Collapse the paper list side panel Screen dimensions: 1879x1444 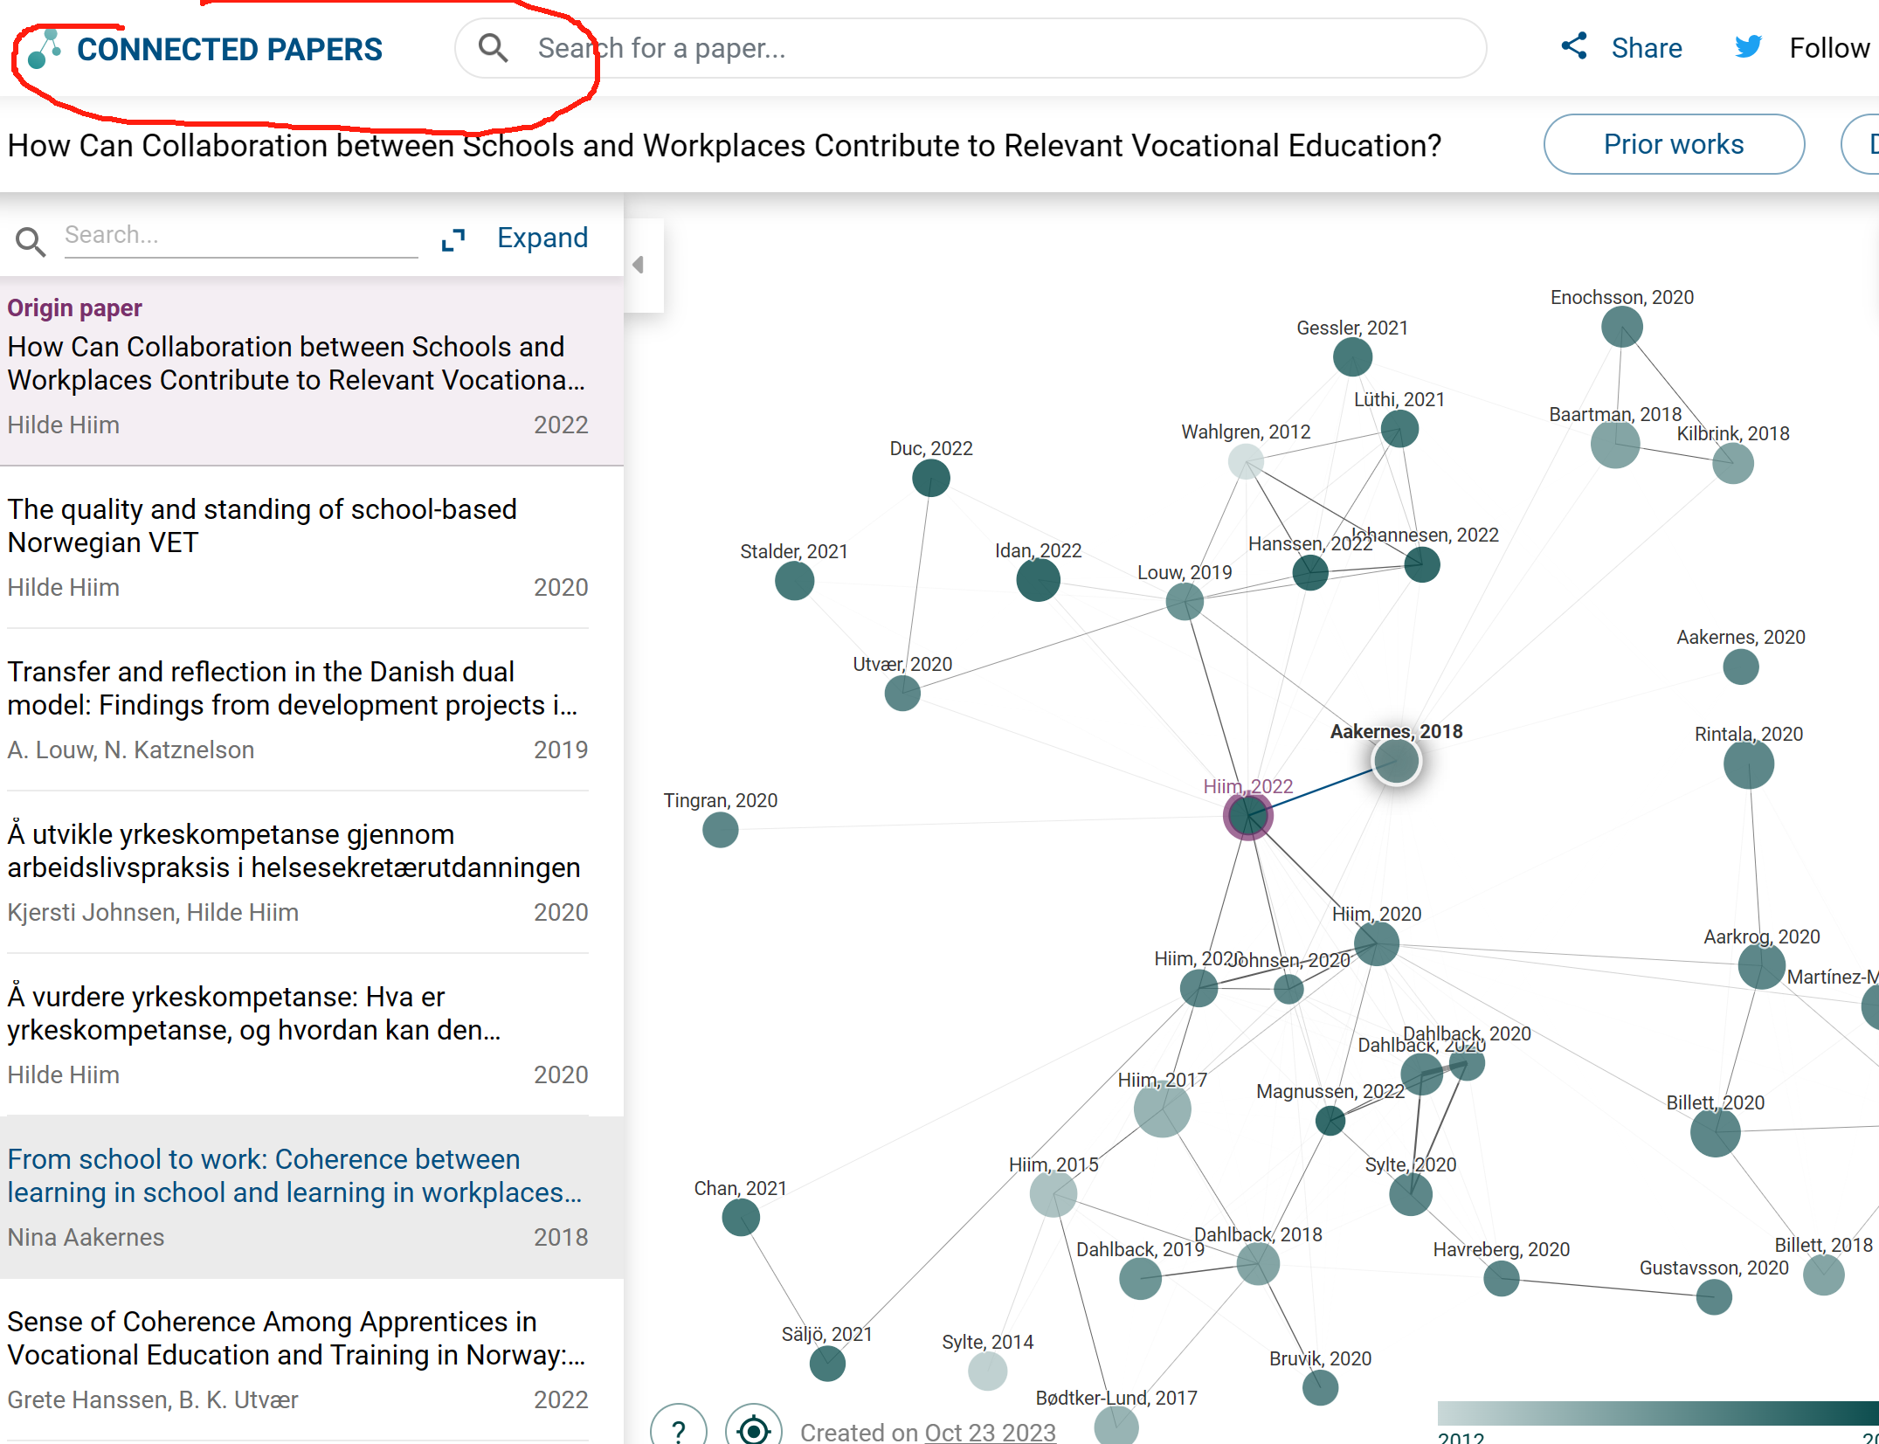point(639,265)
